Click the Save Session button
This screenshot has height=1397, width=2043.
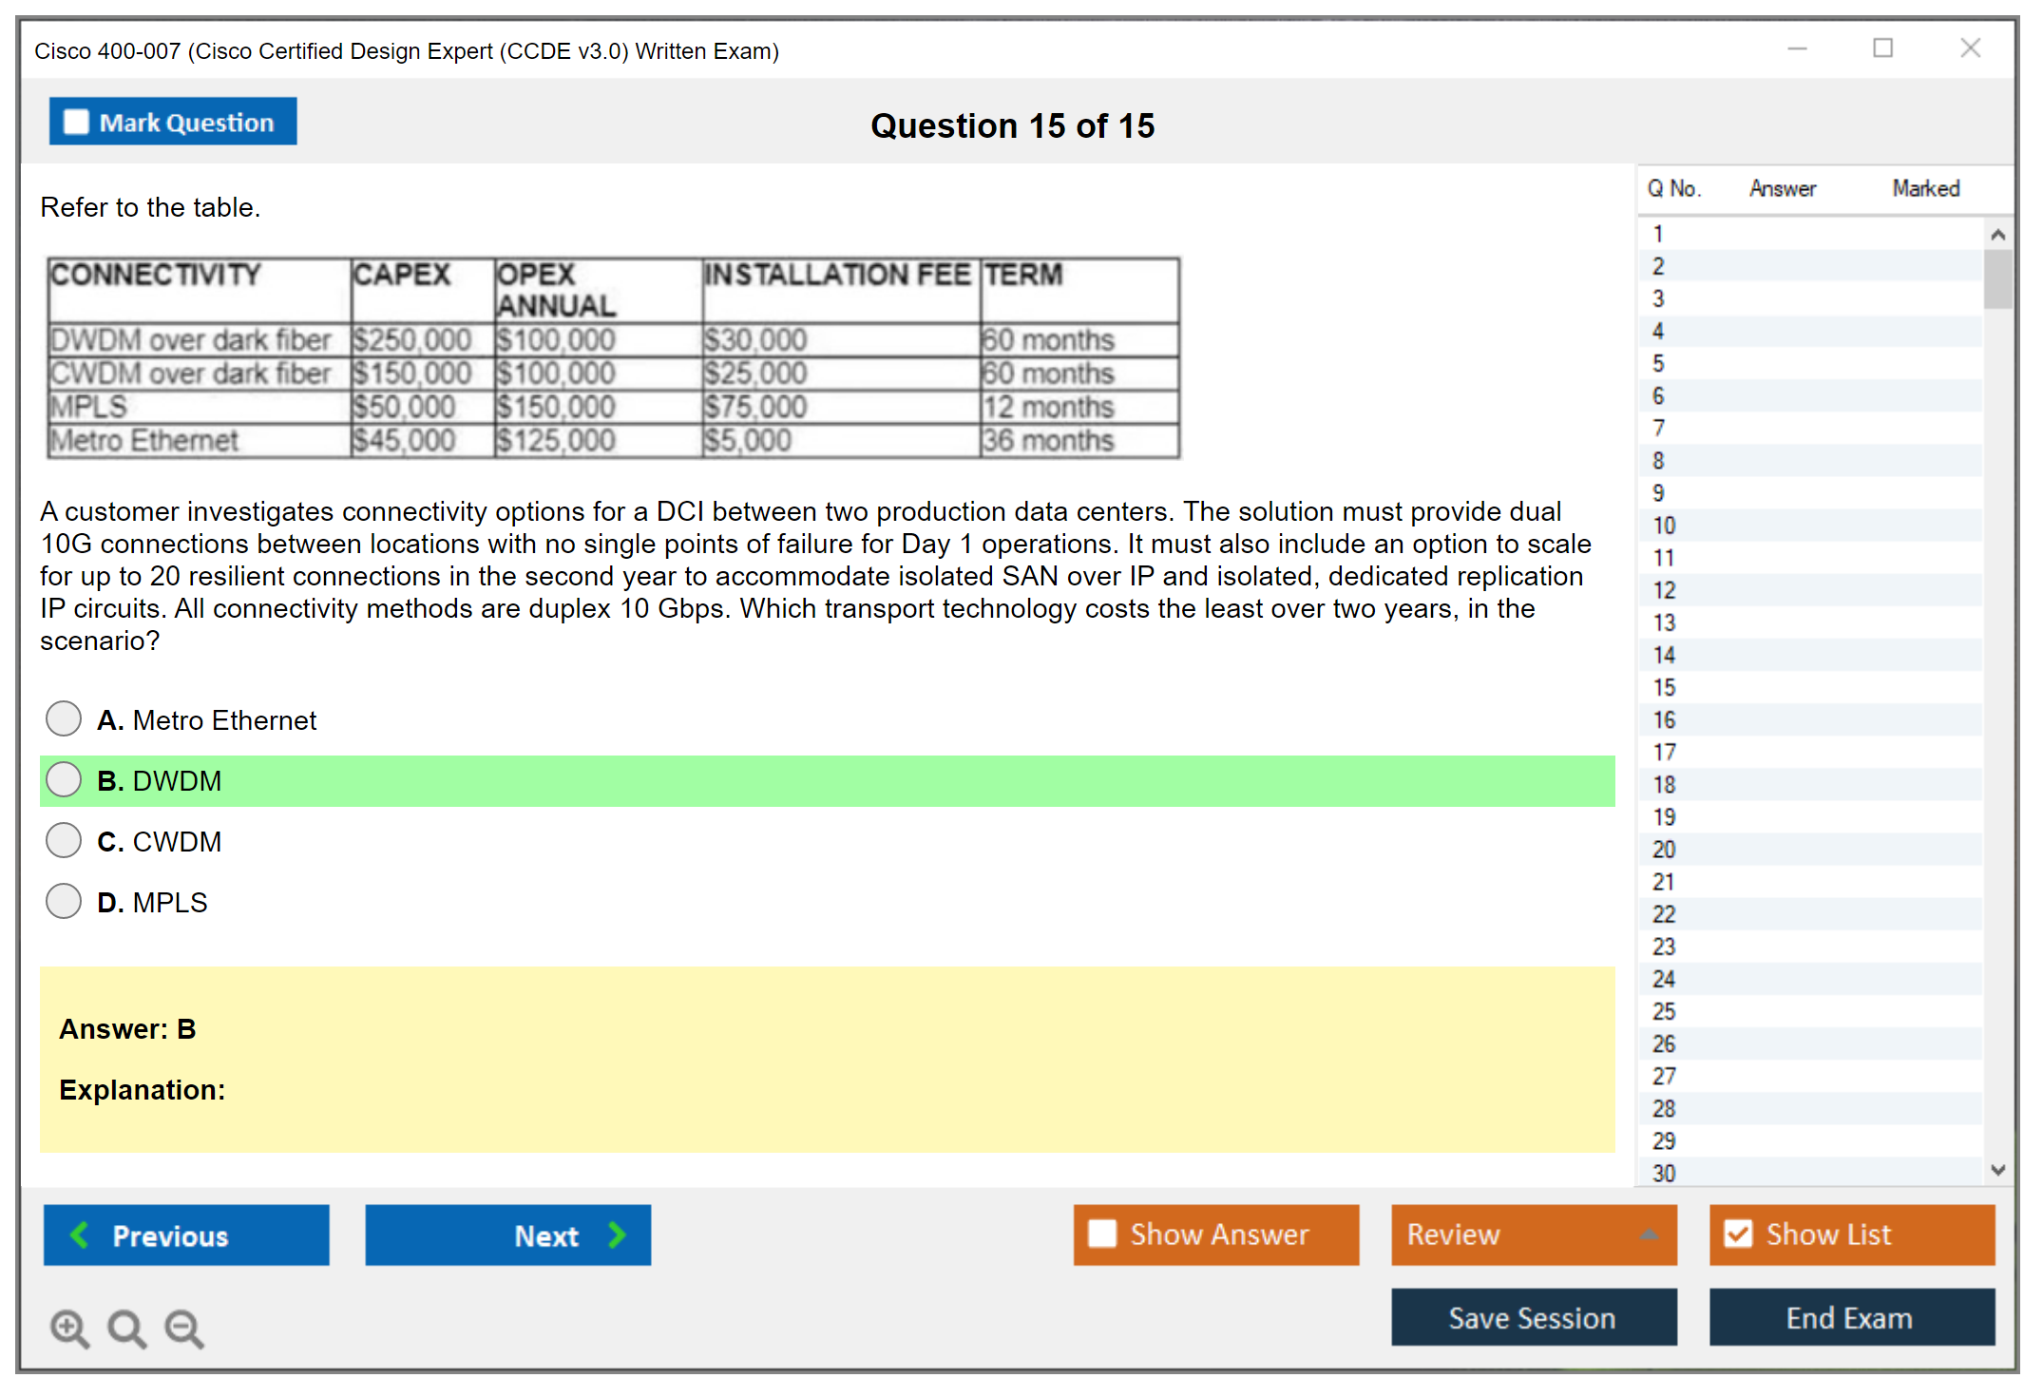click(x=1533, y=1317)
